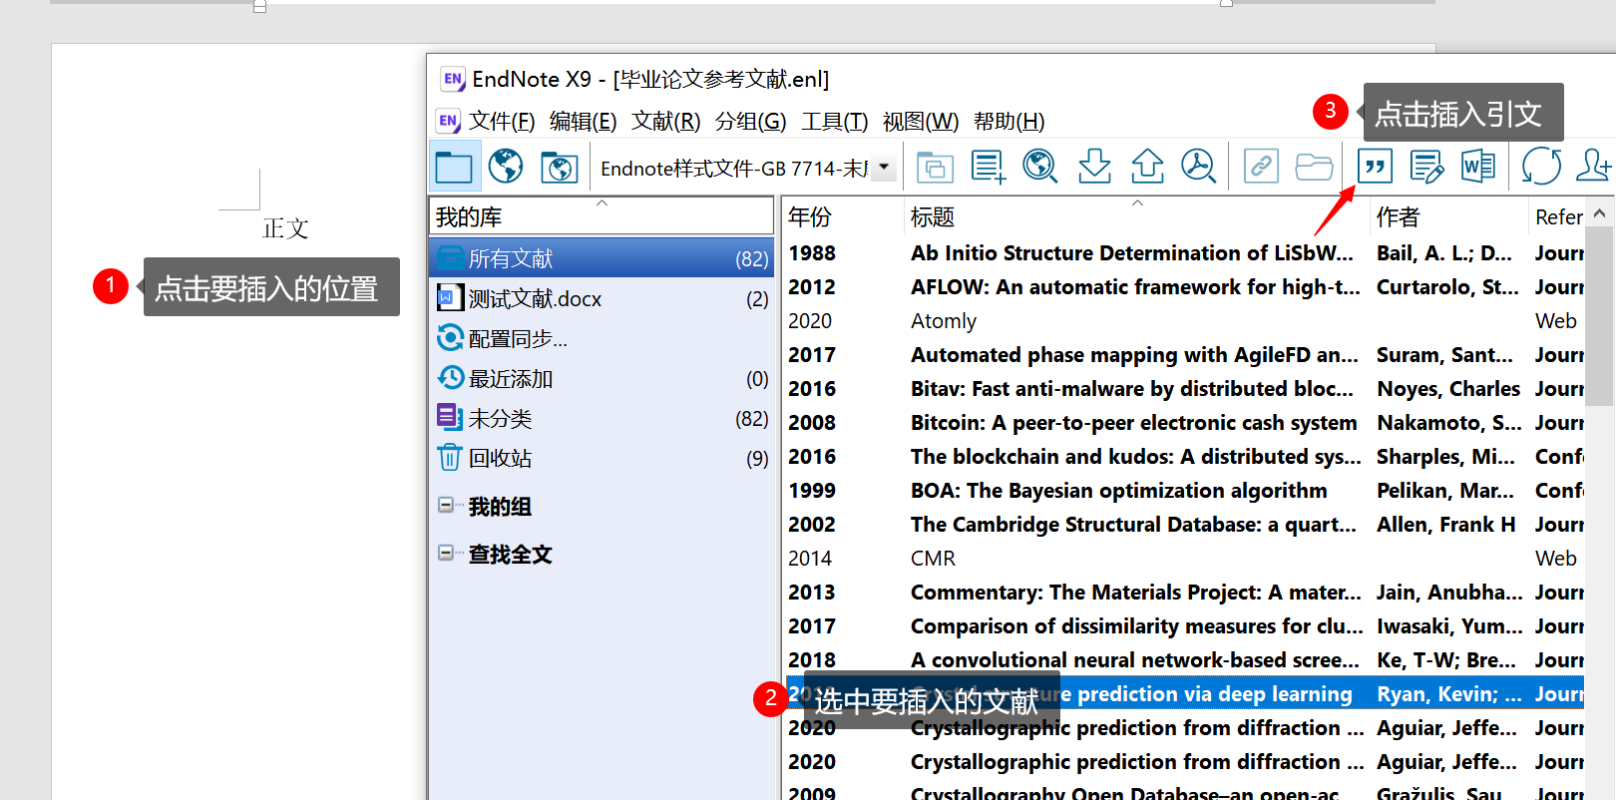The width and height of the screenshot is (1616, 800).
Task: Open the Online Search magnifier-globe icon
Action: click(x=1040, y=167)
